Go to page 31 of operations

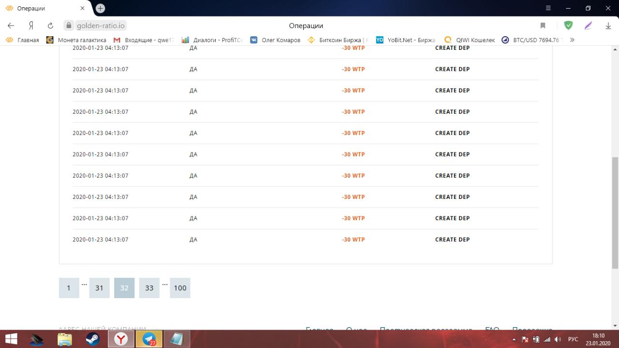coord(99,288)
